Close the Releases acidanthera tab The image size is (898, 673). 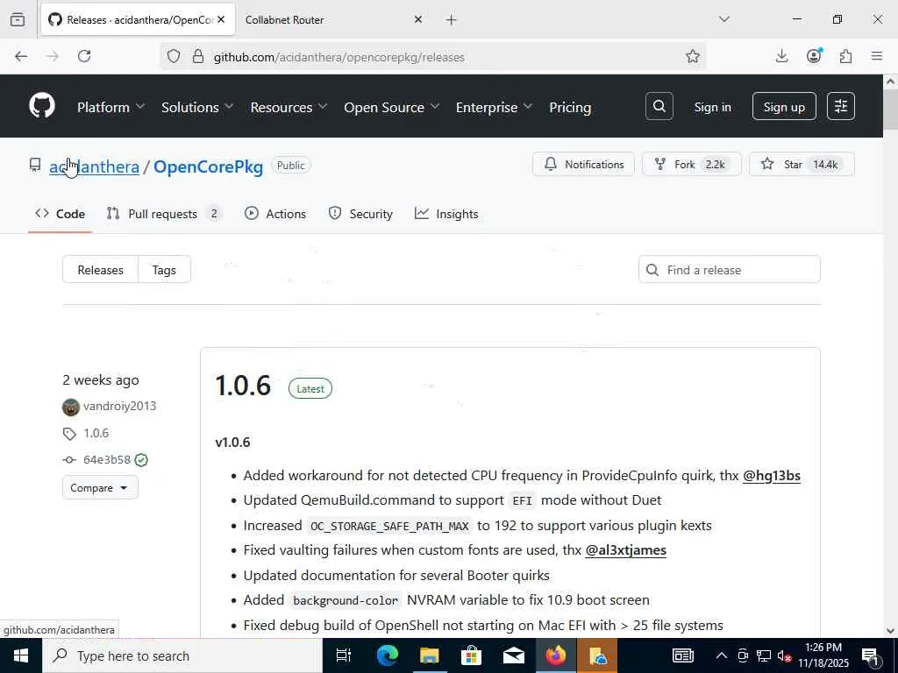(221, 19)
